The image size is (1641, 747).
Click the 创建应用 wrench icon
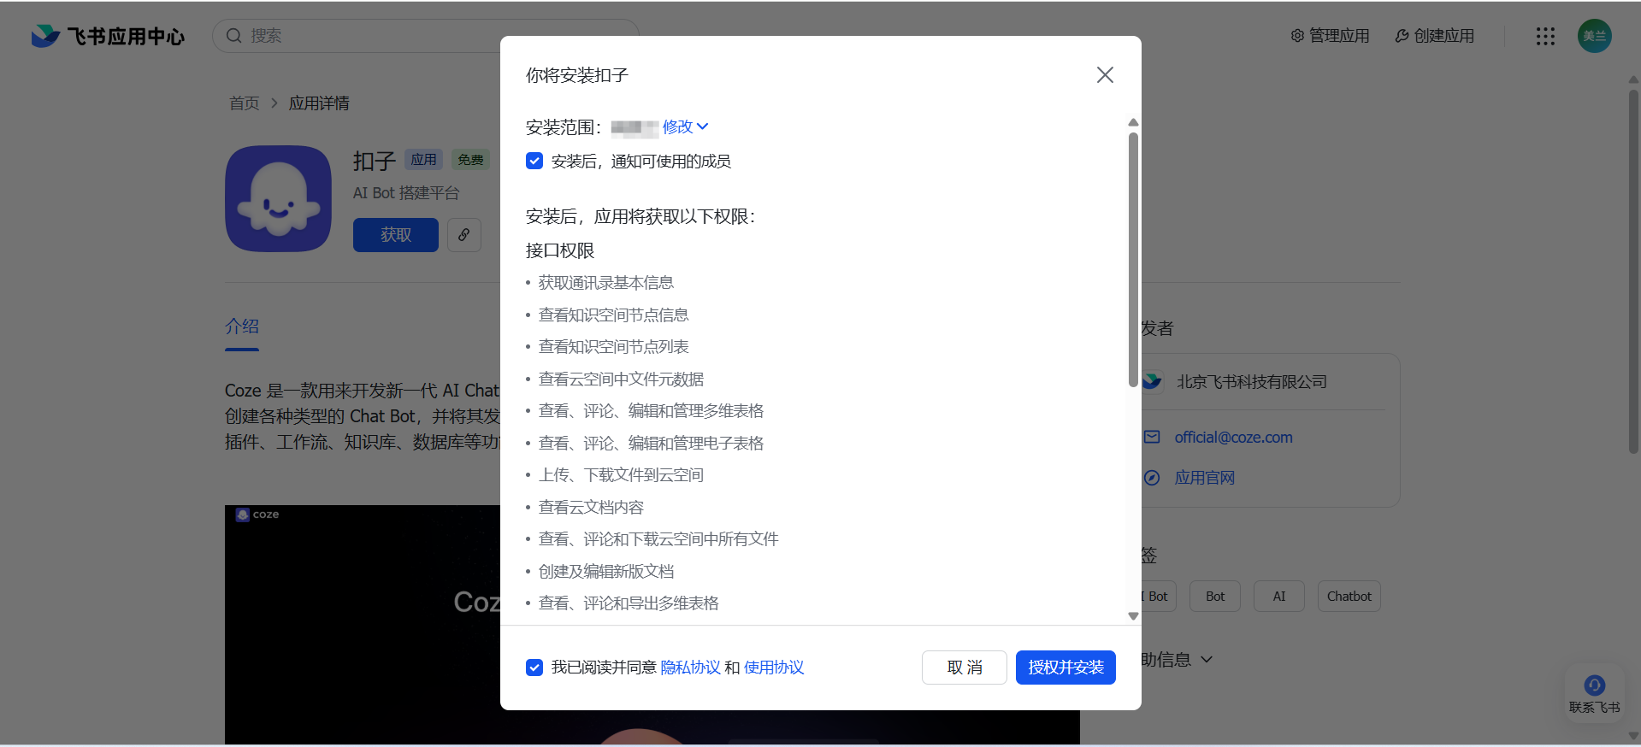click(1402, 36)
